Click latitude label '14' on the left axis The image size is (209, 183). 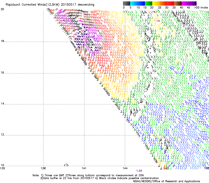pos(2,104)
